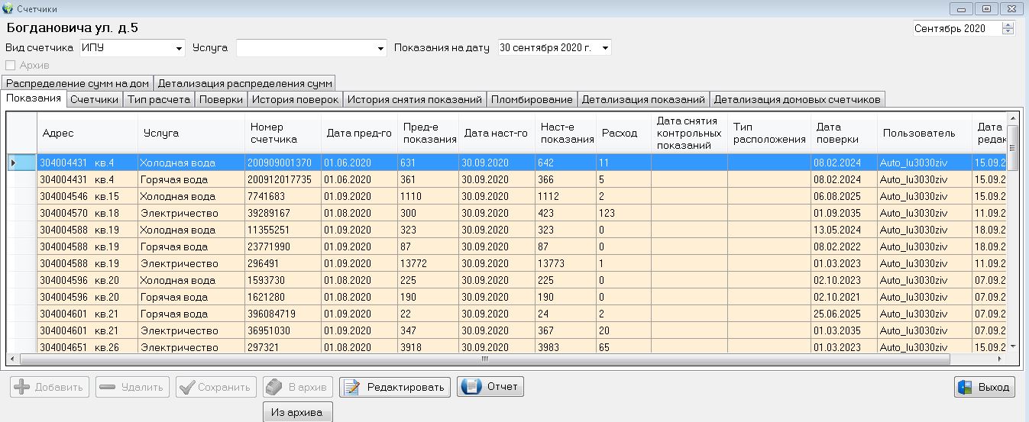Select the История снятия показаний tab
1029x422 pixels.
pyautogui.click(x=414, y=99)
